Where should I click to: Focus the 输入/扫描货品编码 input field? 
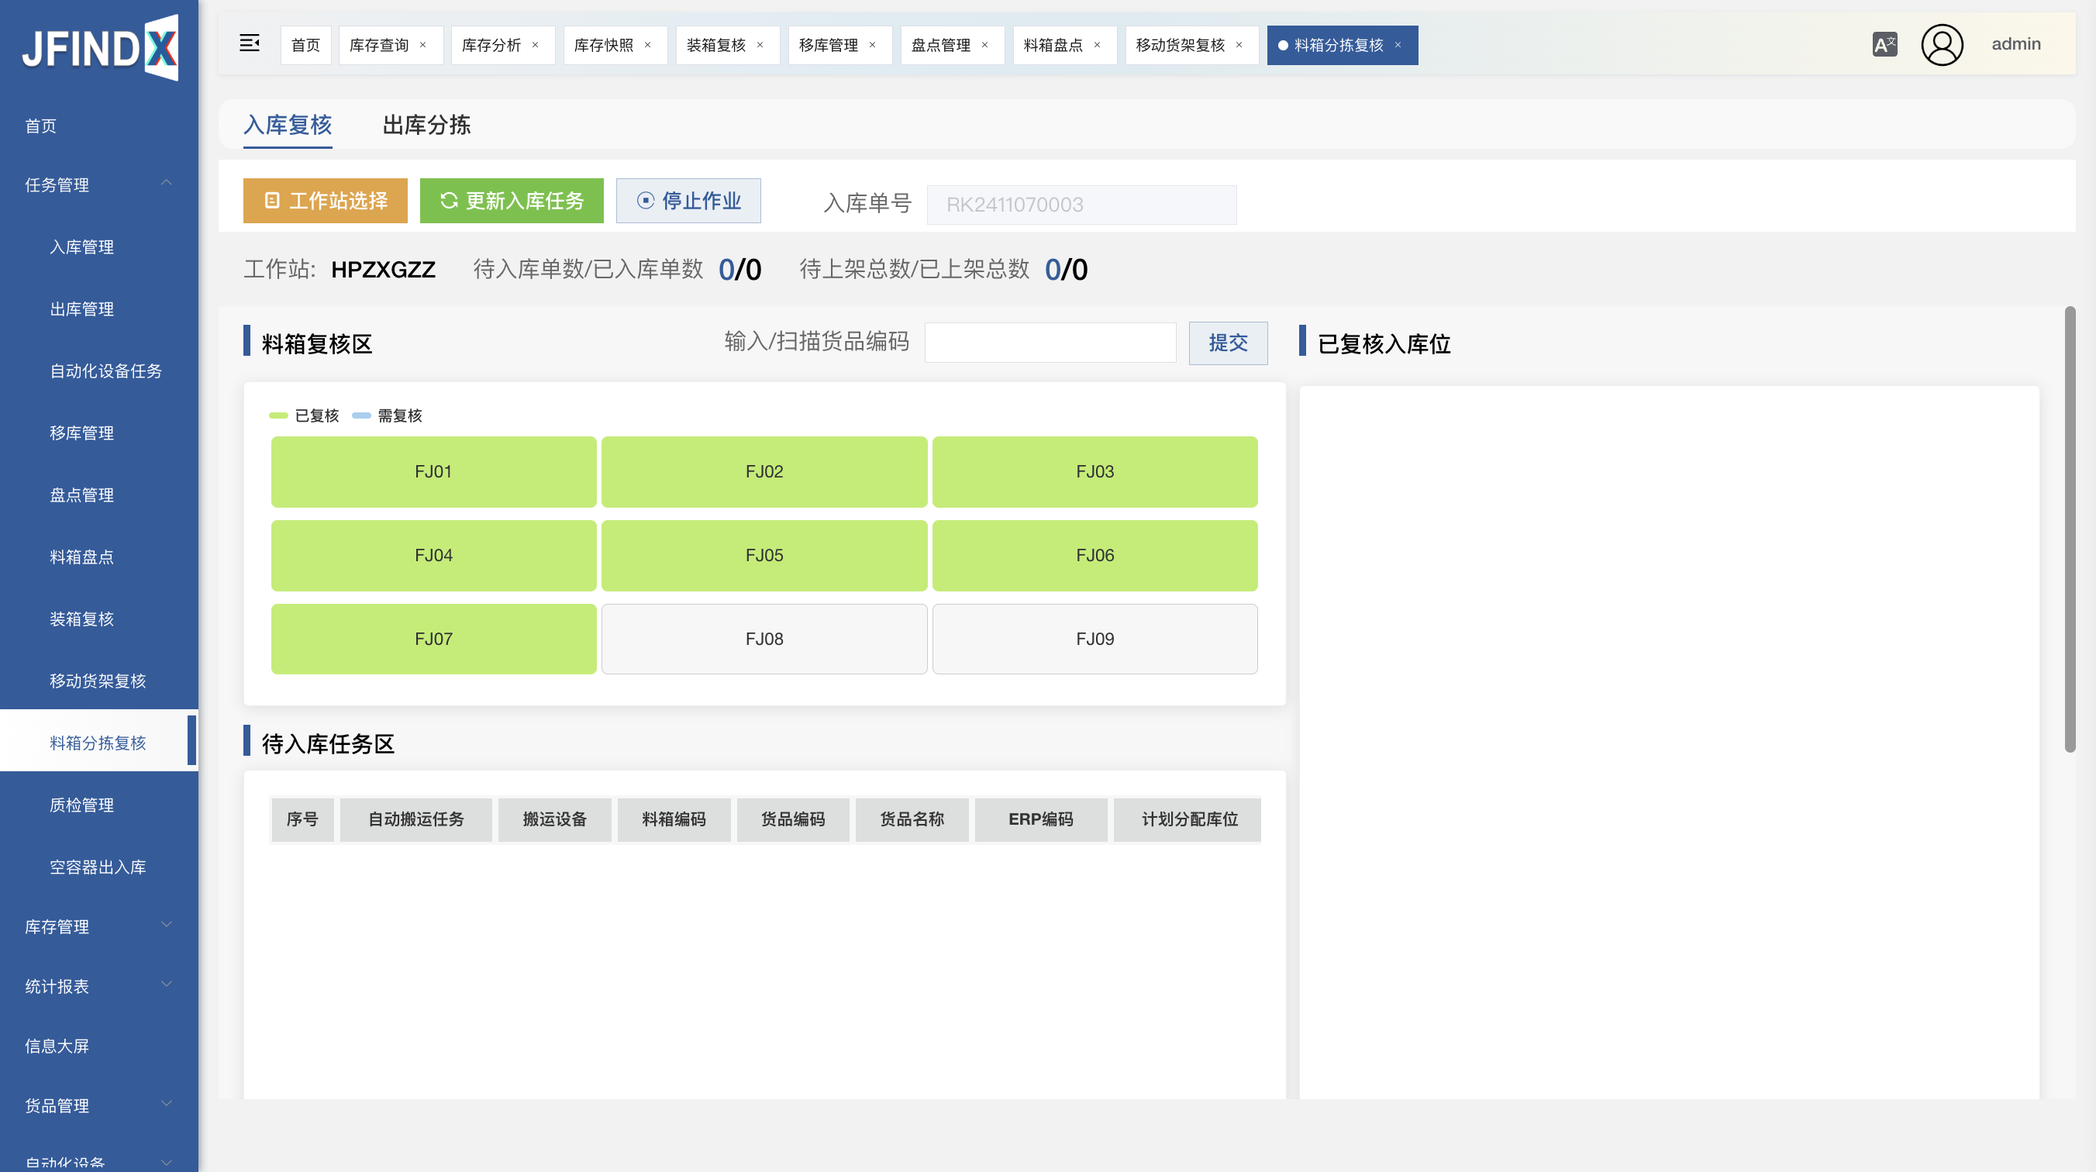[1050, 343]
